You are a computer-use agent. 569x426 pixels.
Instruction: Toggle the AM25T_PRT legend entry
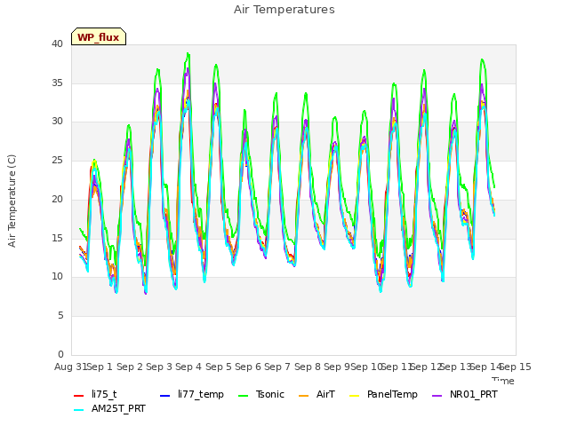tap(109, 409)
